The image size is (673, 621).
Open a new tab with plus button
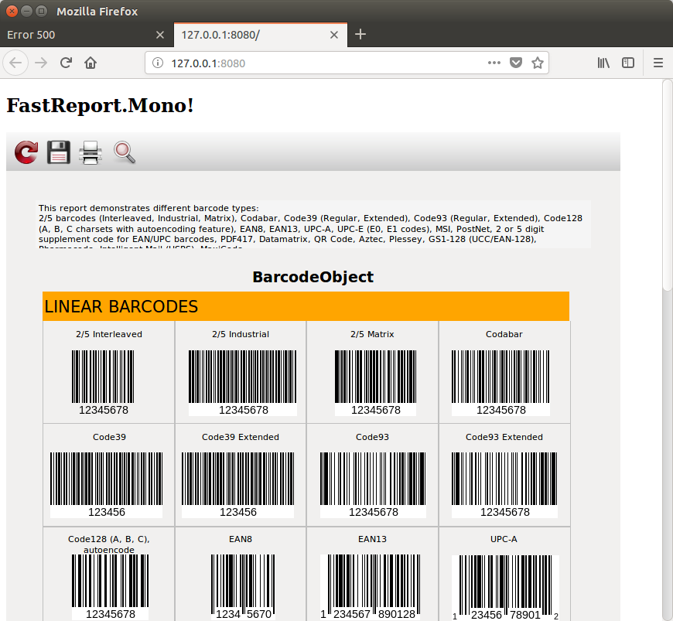[x=360, y=34]
